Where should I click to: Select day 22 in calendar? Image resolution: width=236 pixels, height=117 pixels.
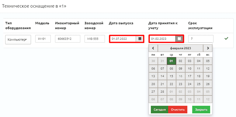[172, 84]
